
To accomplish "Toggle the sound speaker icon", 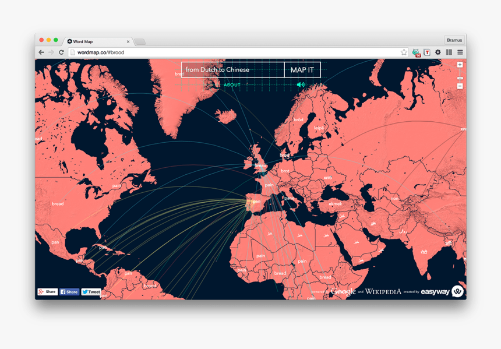I will pos(301,85).
